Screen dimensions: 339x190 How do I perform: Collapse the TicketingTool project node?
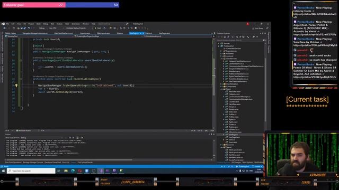coord(219,46)
